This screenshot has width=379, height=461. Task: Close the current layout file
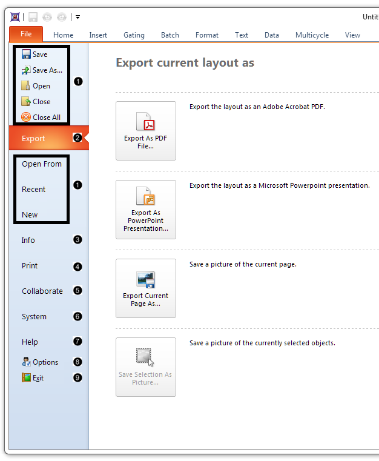[41, 102]
